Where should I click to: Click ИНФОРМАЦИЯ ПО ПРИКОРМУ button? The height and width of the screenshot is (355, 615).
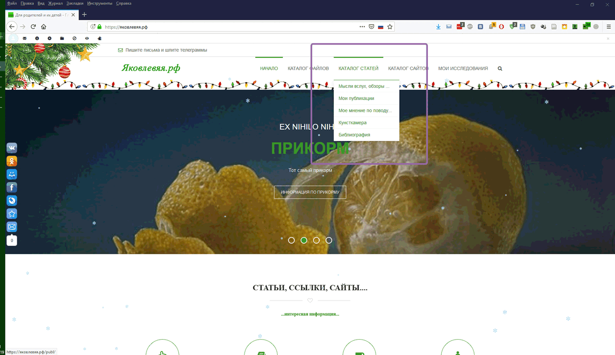coord(310,192)
